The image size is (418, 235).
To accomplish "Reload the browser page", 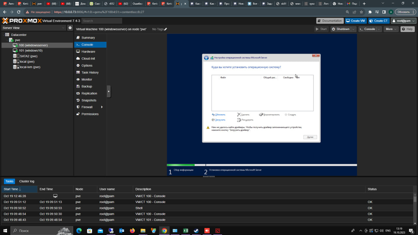I will tap(19, 12).
